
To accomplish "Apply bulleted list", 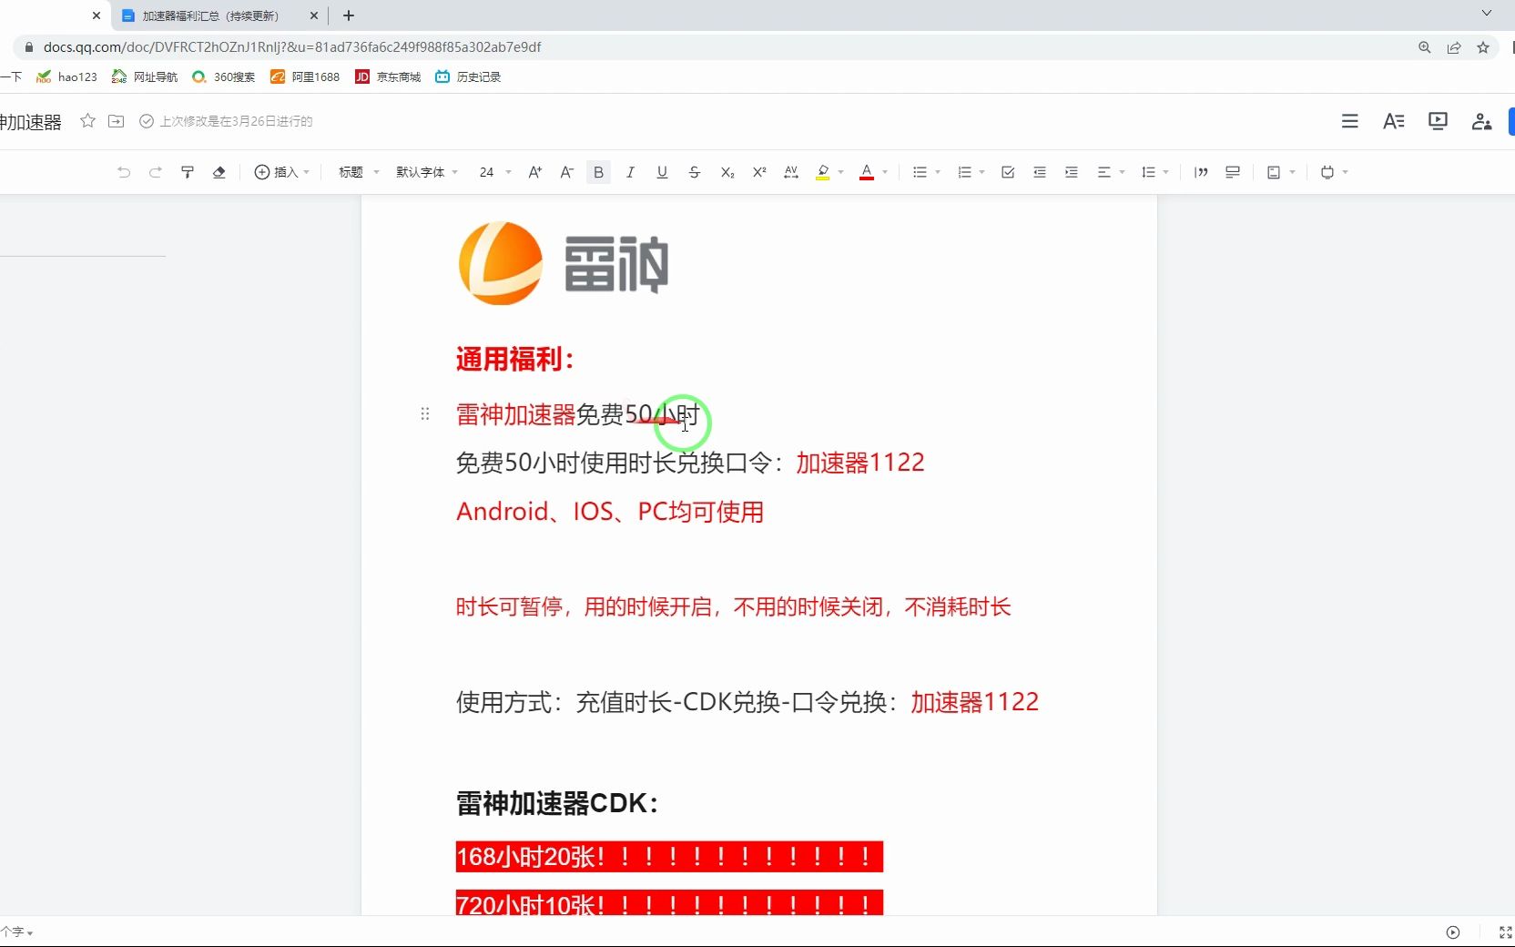I will (x=920, y=172).
